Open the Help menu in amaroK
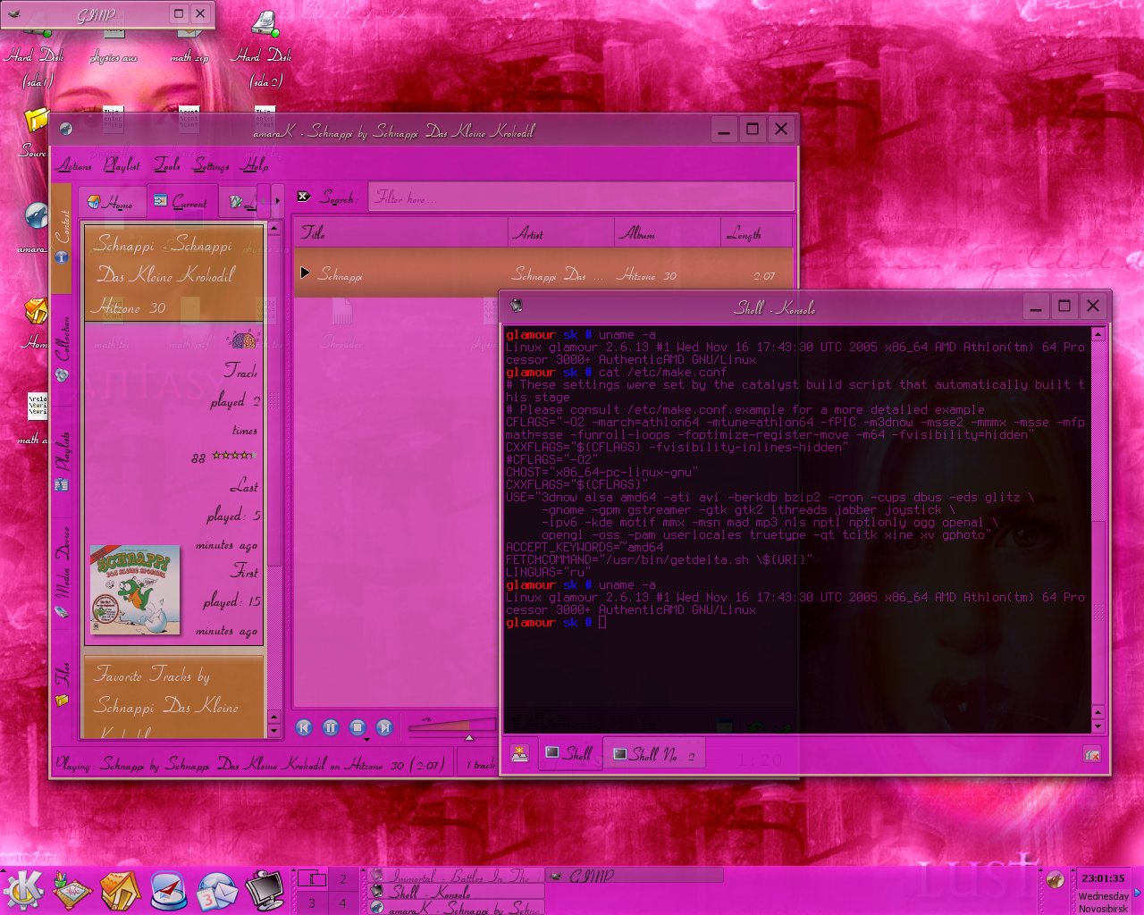Image resolution: width=1144 pixels, height=915 pixels. coord(256,165)
